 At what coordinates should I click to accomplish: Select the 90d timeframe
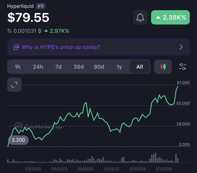(99, 67)
